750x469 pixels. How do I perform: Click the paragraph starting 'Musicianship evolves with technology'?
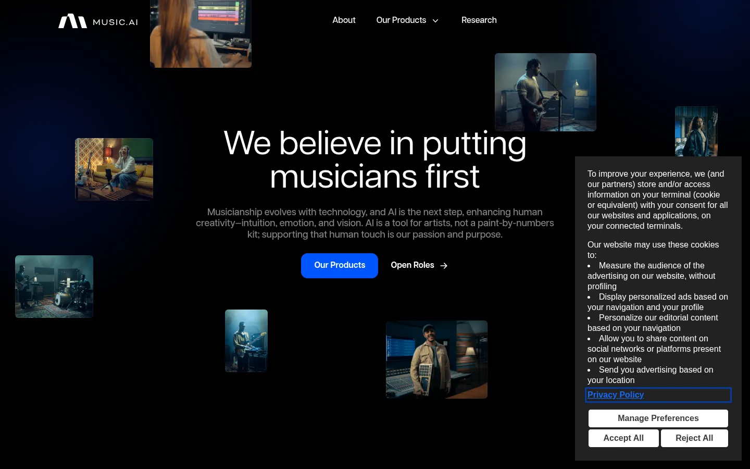tap(375, 223)
